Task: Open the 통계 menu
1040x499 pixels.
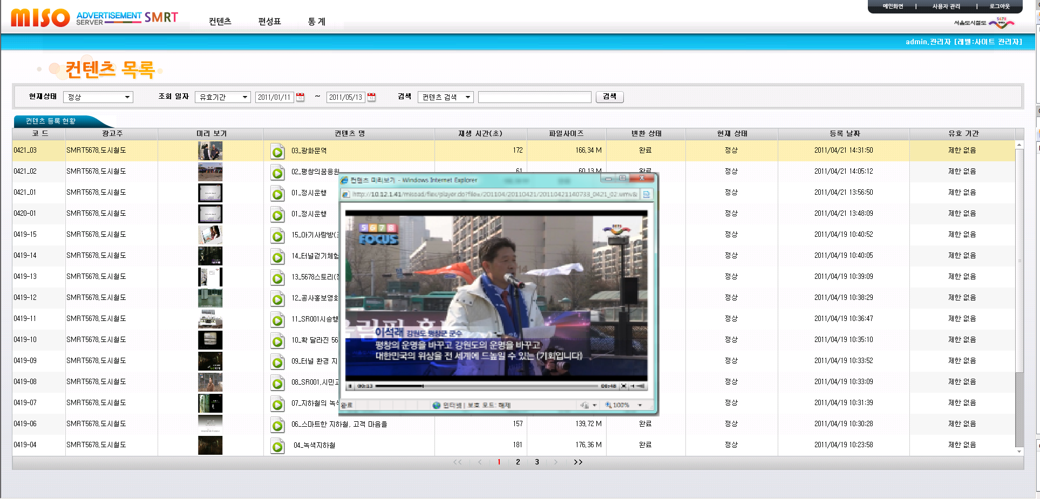Action: (316, 22)
